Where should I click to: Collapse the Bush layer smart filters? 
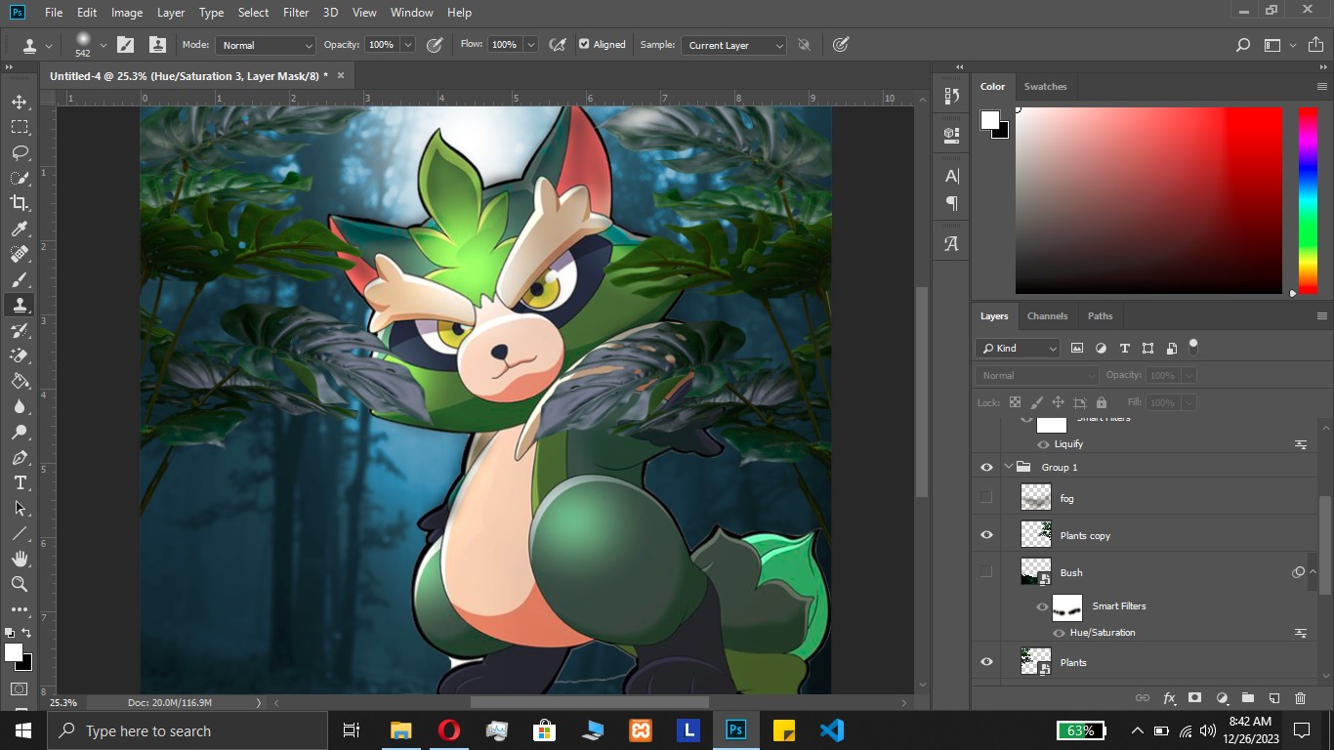click(x=1313, y=572)
